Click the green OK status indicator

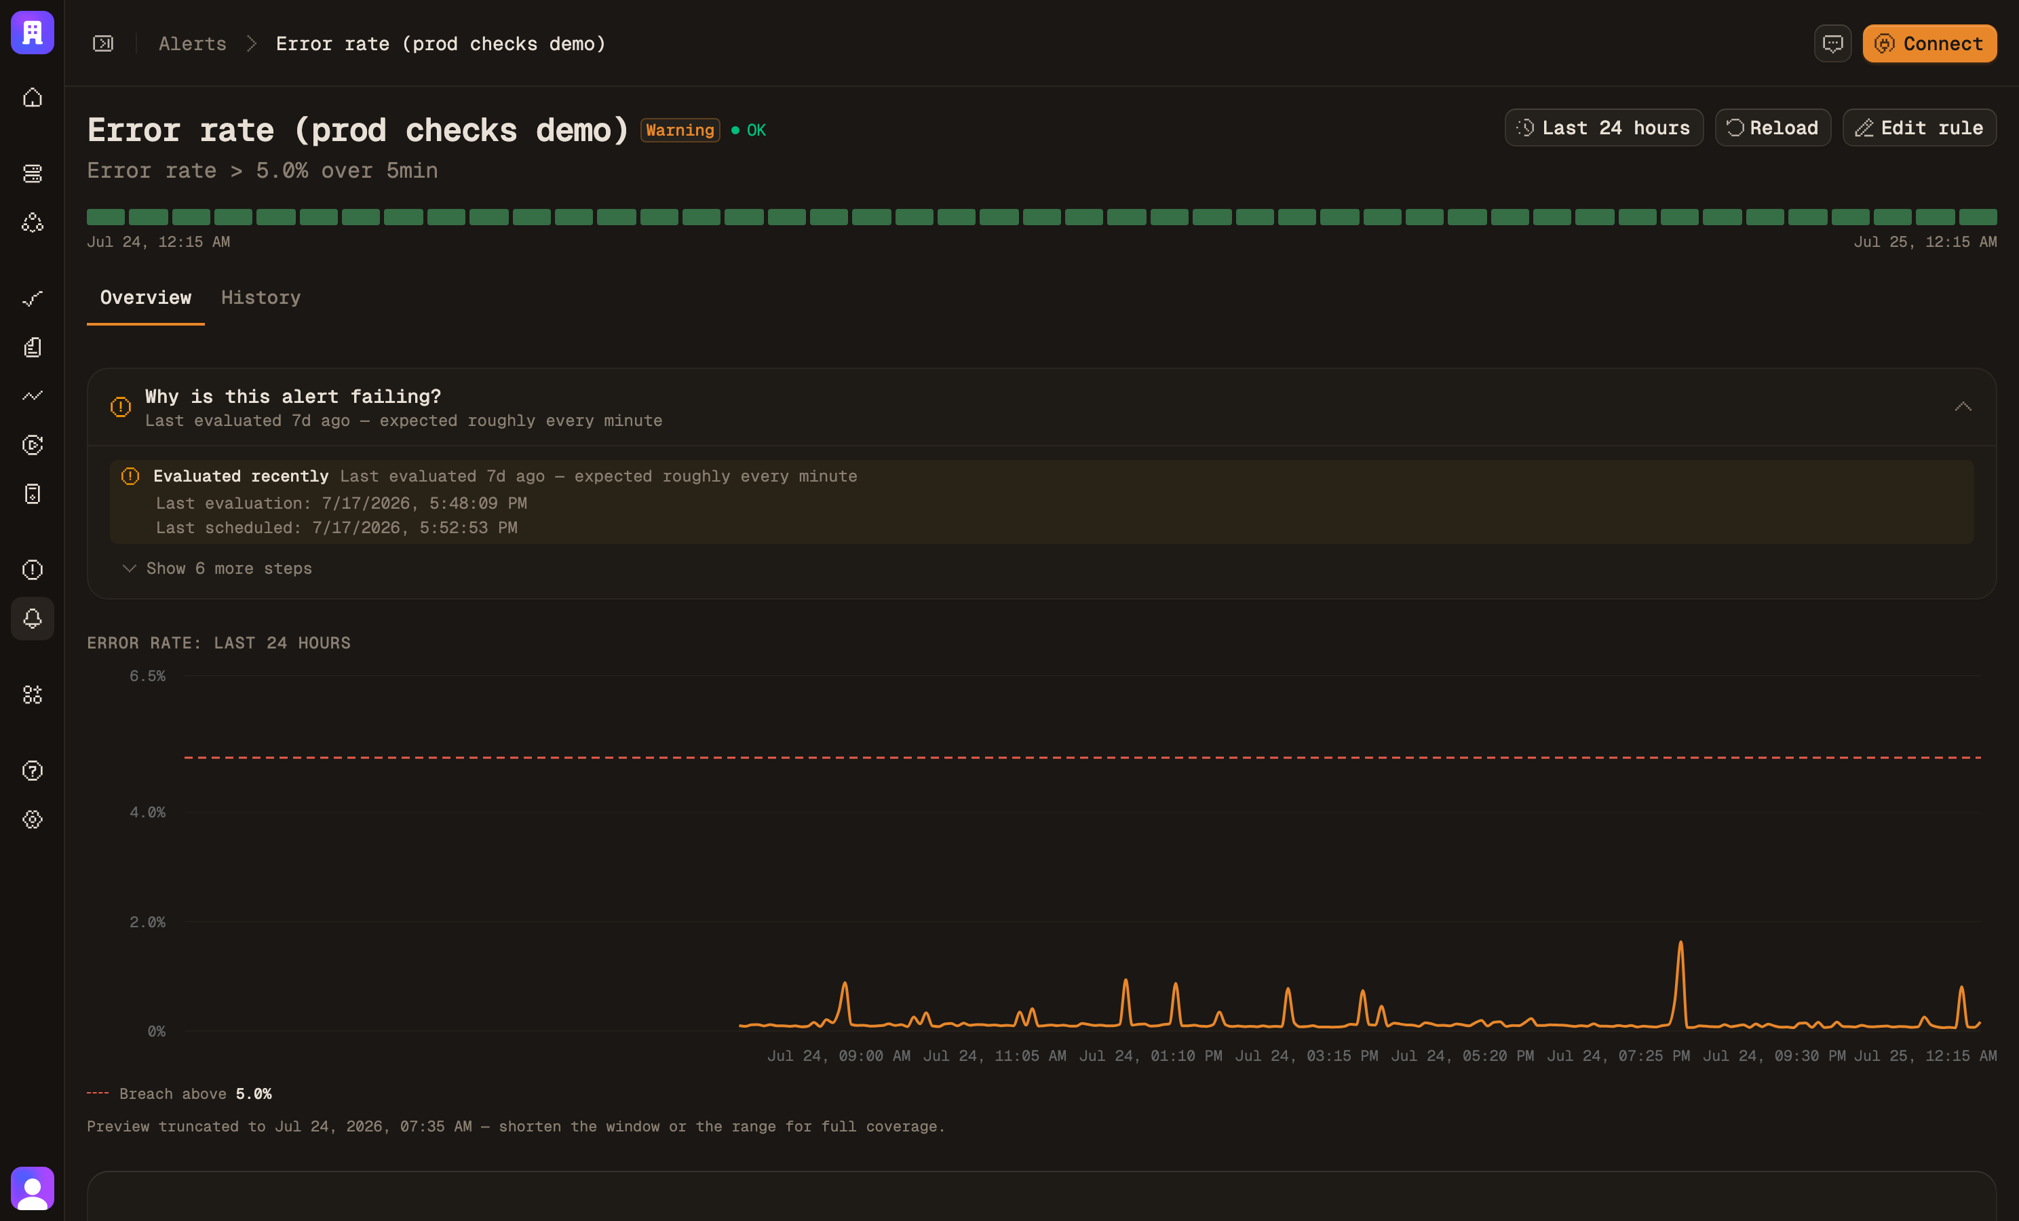[749, 130]
